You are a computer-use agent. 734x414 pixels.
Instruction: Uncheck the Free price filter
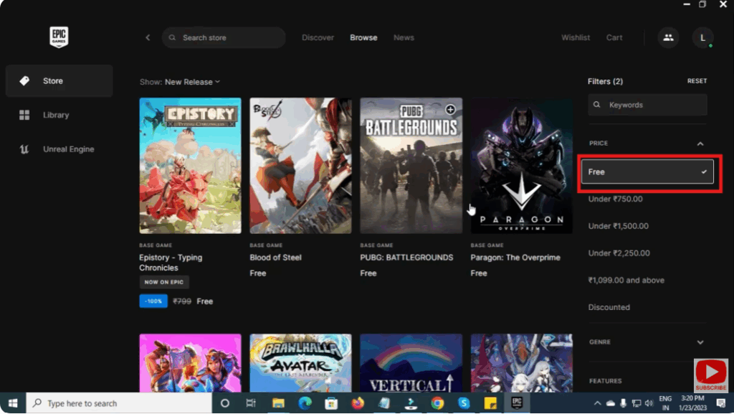coord(647,171)
